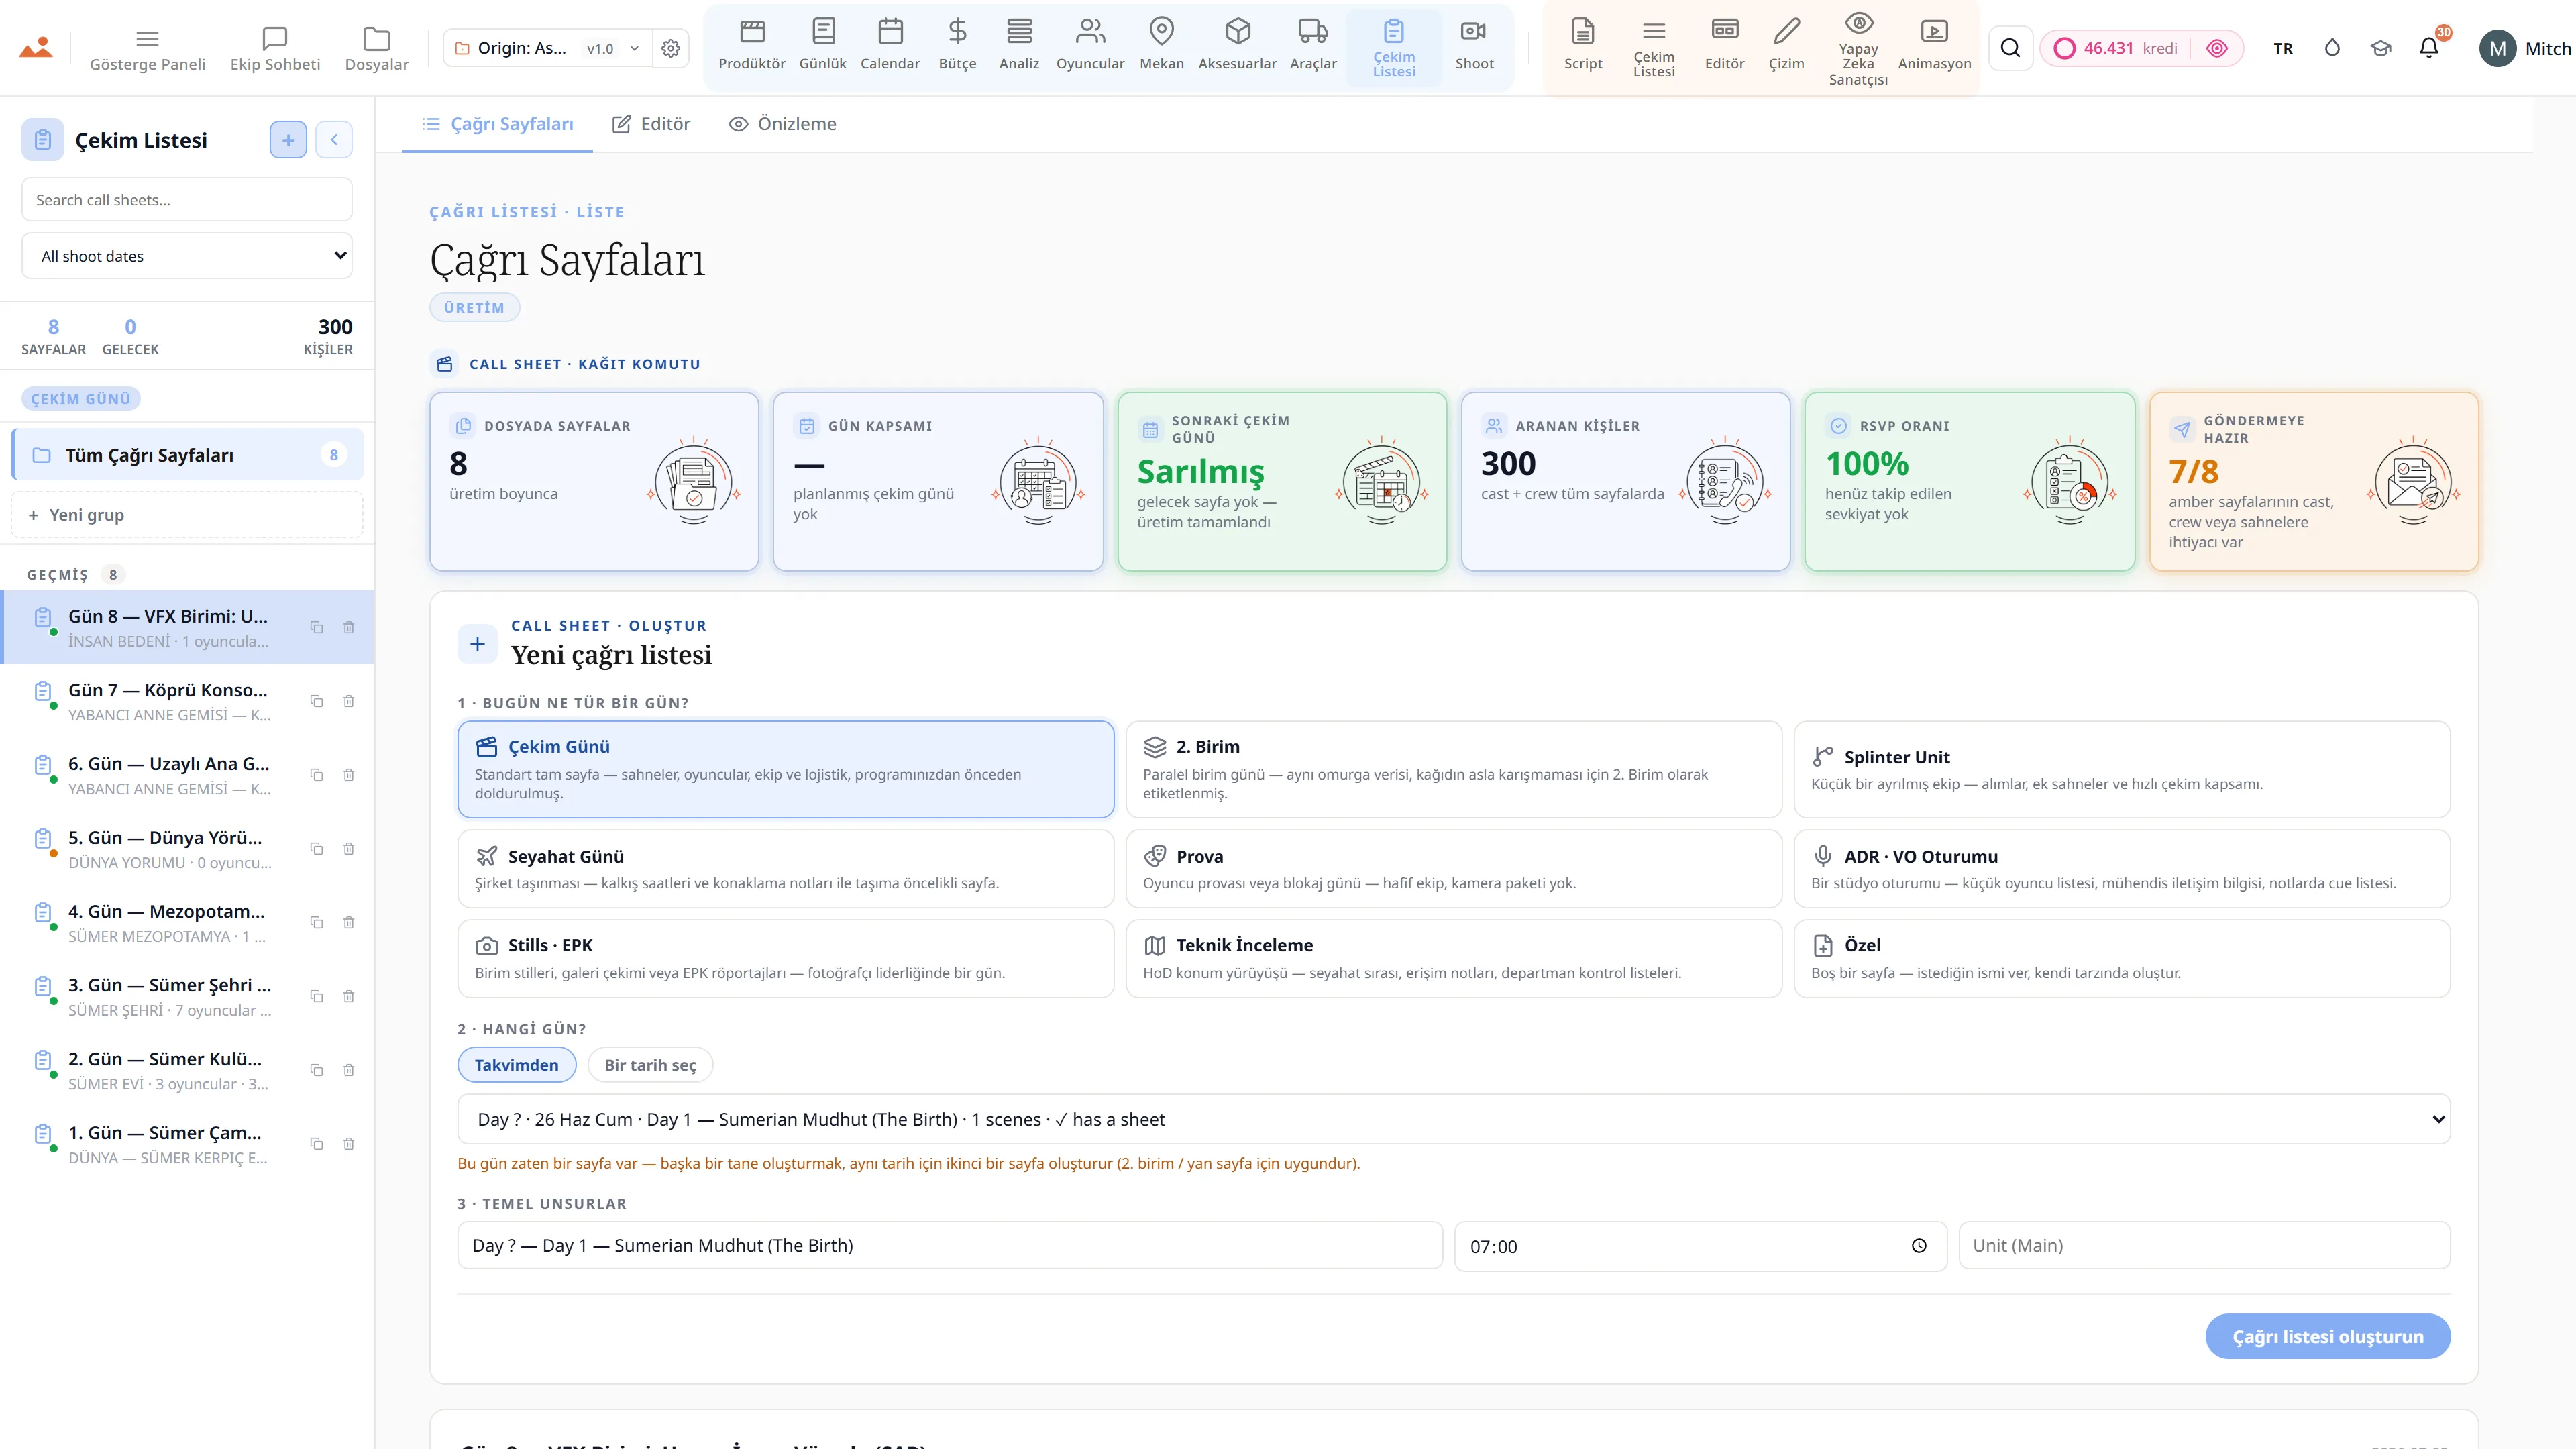Switch to the Çağrı Sayfaları tab
The image size is (2576, 1449).
pos(497,124)
